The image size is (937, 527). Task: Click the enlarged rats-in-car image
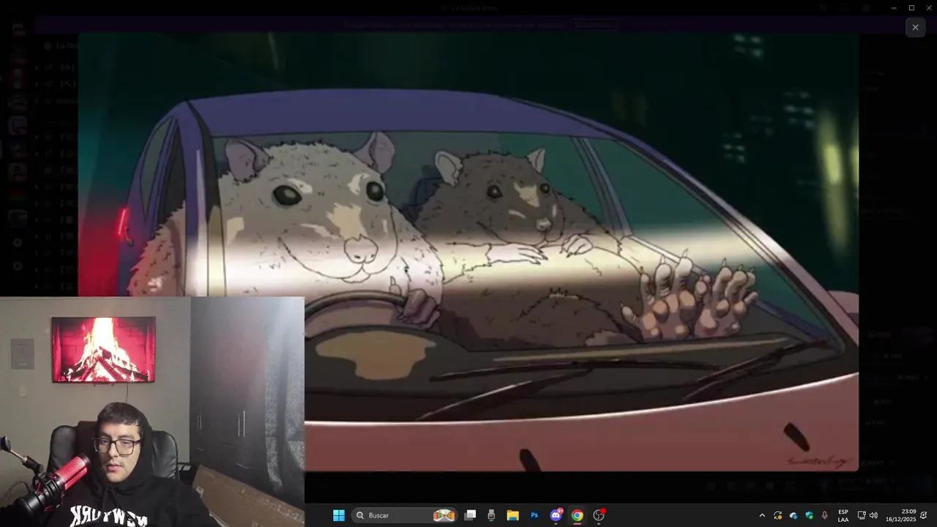coord(468,252)
